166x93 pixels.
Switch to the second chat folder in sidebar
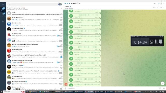[3, 14]
